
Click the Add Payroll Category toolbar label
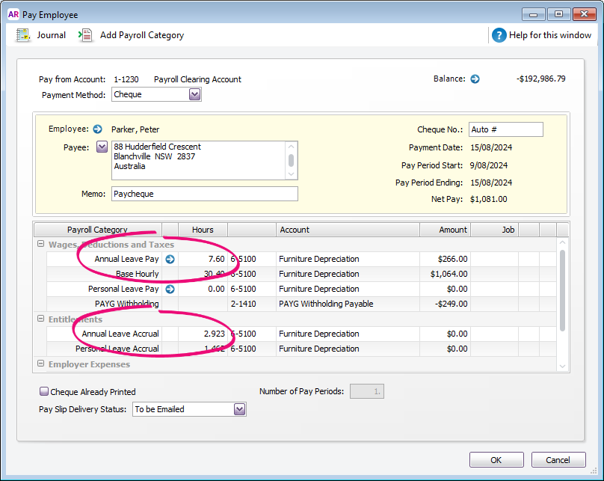tap(142, 35)
